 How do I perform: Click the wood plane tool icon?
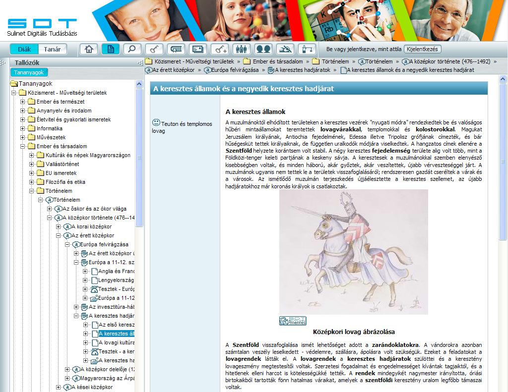[x=285, y=49]
